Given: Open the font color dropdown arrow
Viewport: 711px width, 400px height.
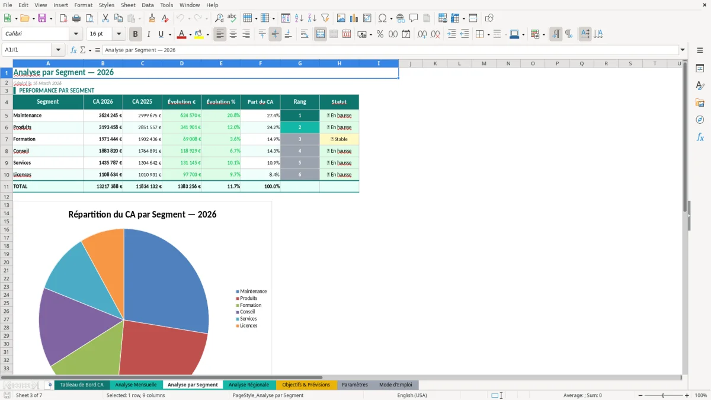Looking at the screenshot, I should point(190,34).
